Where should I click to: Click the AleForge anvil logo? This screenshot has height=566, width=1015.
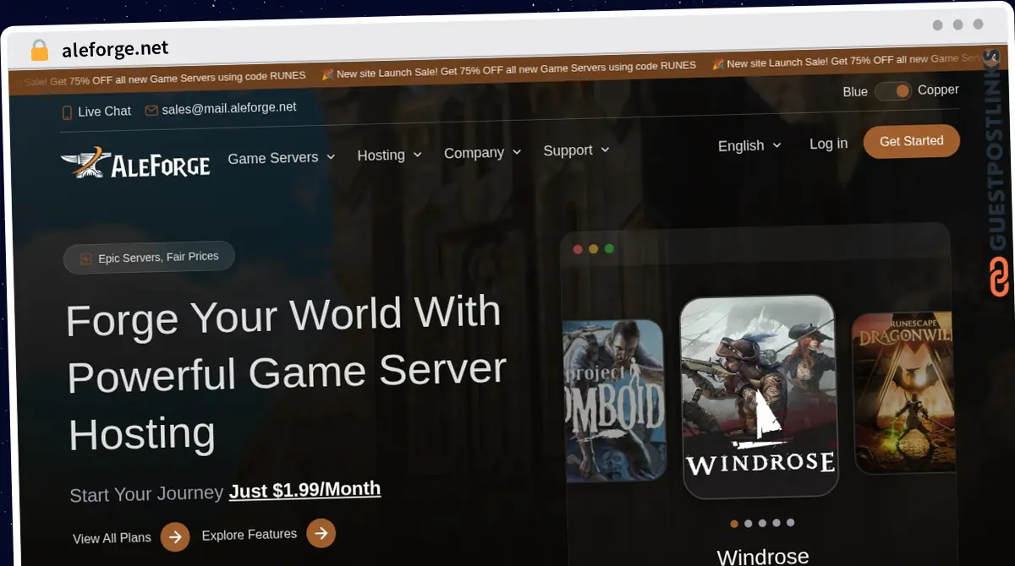click(x=135, y=162)
